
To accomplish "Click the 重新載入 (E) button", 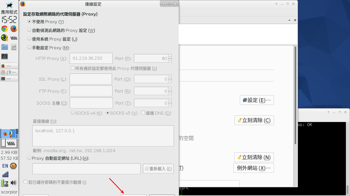I will 158,169.
